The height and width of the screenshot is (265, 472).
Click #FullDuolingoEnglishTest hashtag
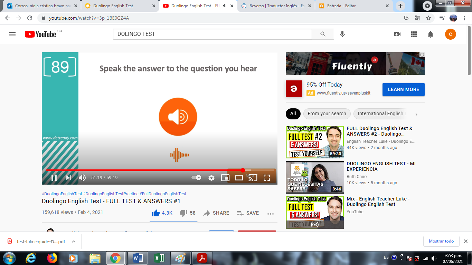(163, 194)
